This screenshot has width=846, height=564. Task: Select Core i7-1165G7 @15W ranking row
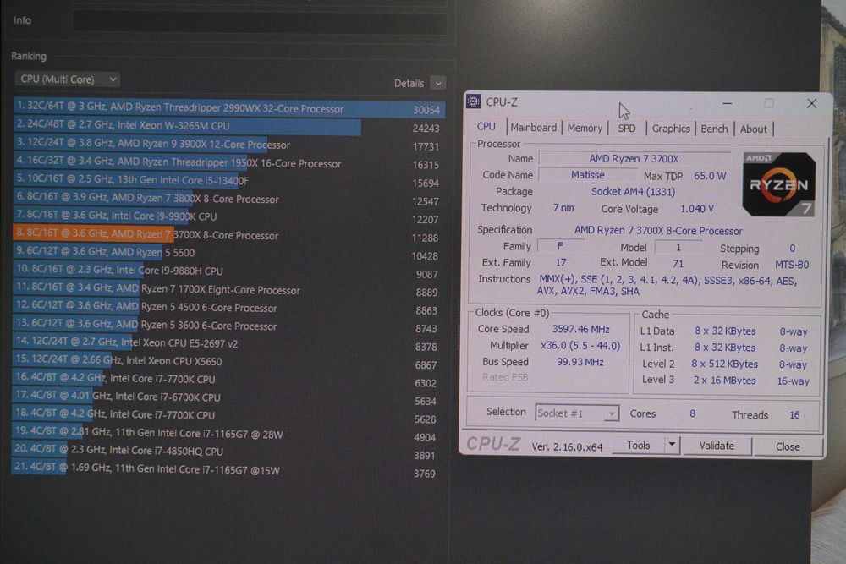[x=228, y=469]
